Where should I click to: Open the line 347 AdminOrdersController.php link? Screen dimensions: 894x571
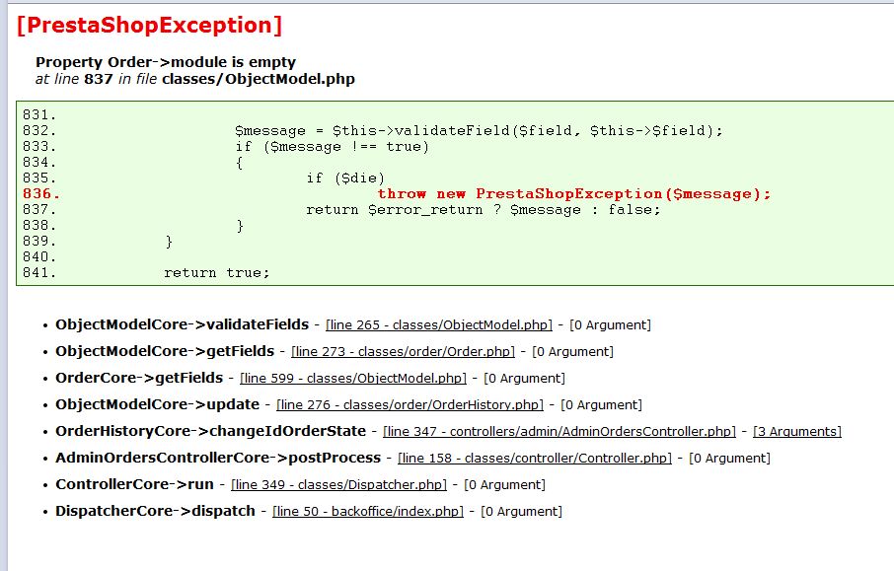click(x=559, y=431)
